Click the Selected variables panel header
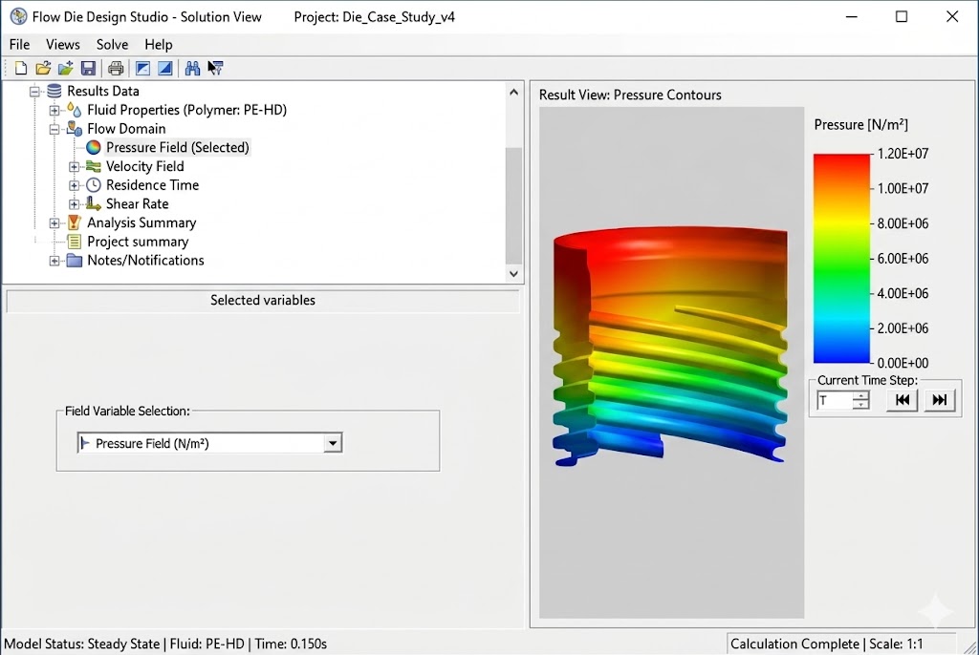The width and height of the screenshot is (979, 655). click(263, 300)
